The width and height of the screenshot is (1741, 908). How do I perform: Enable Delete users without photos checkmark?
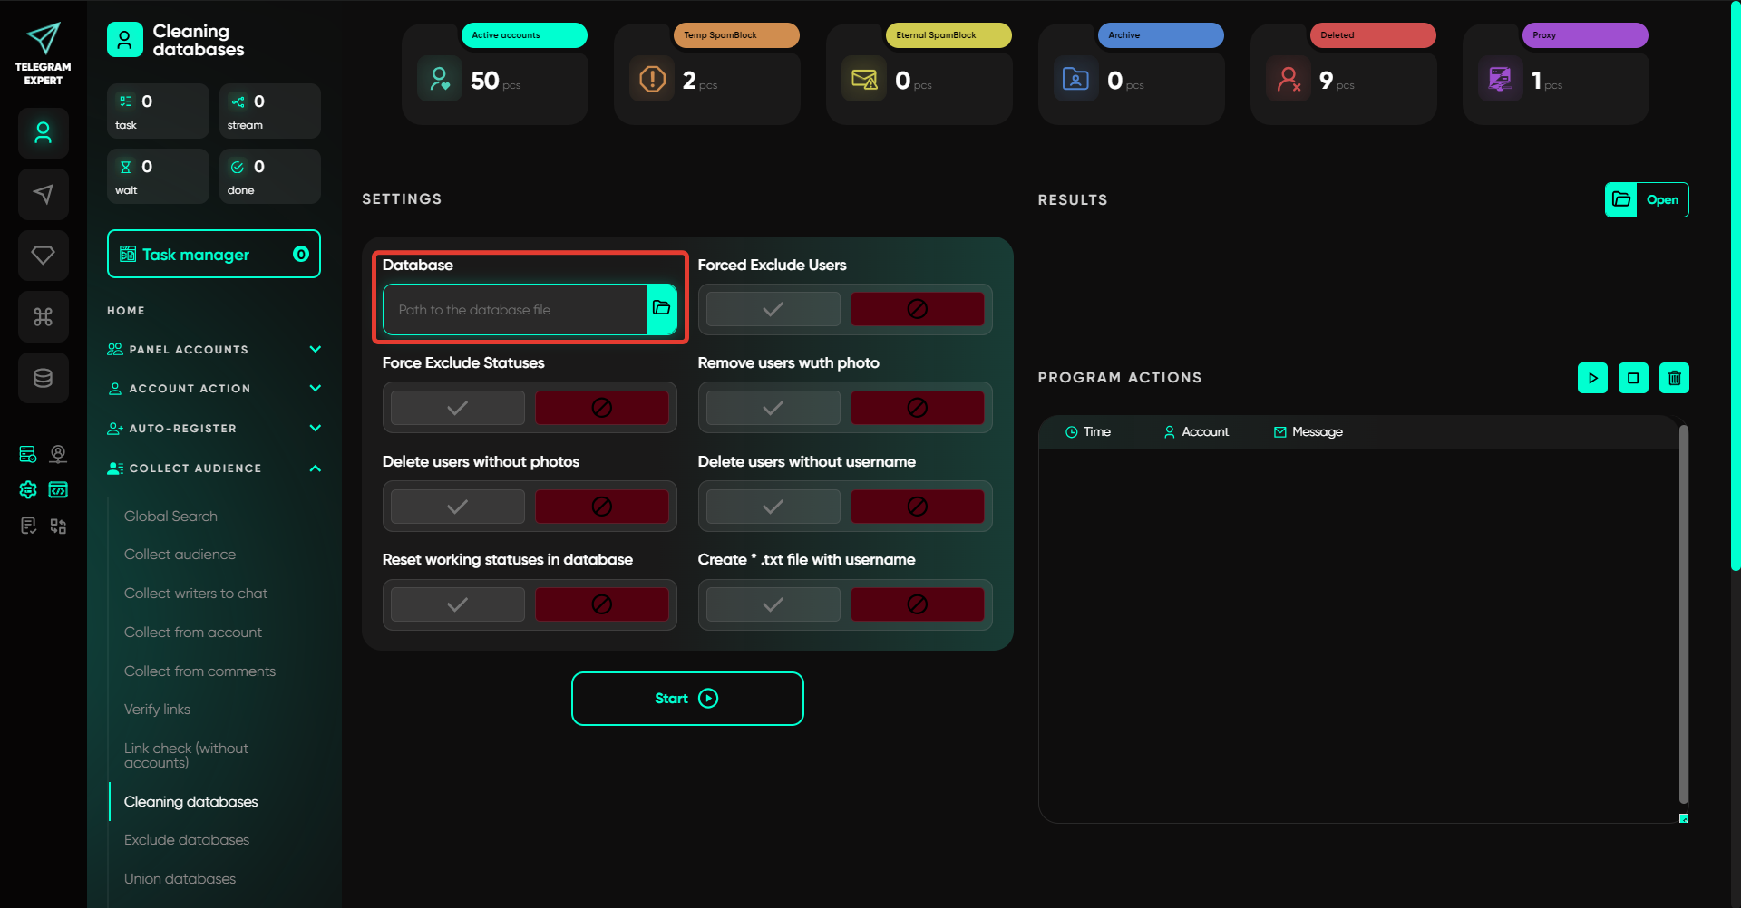(457, 507)
